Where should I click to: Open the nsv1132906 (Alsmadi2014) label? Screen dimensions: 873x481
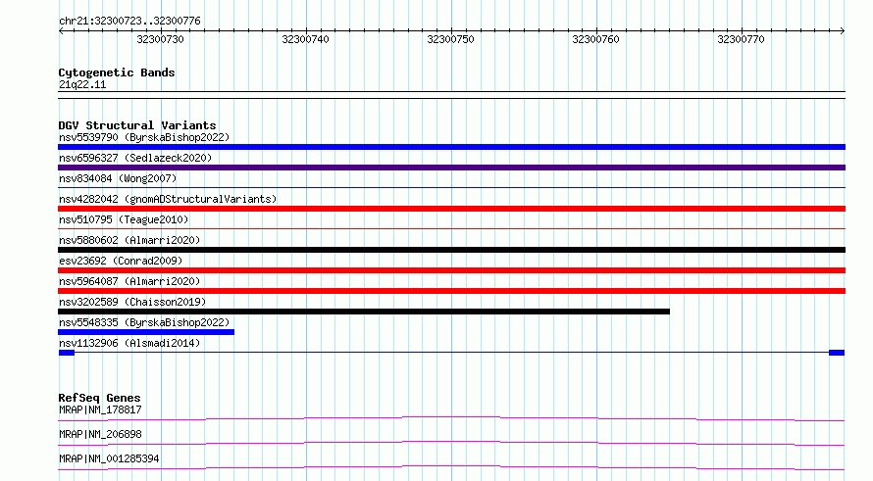pos(129,343)
